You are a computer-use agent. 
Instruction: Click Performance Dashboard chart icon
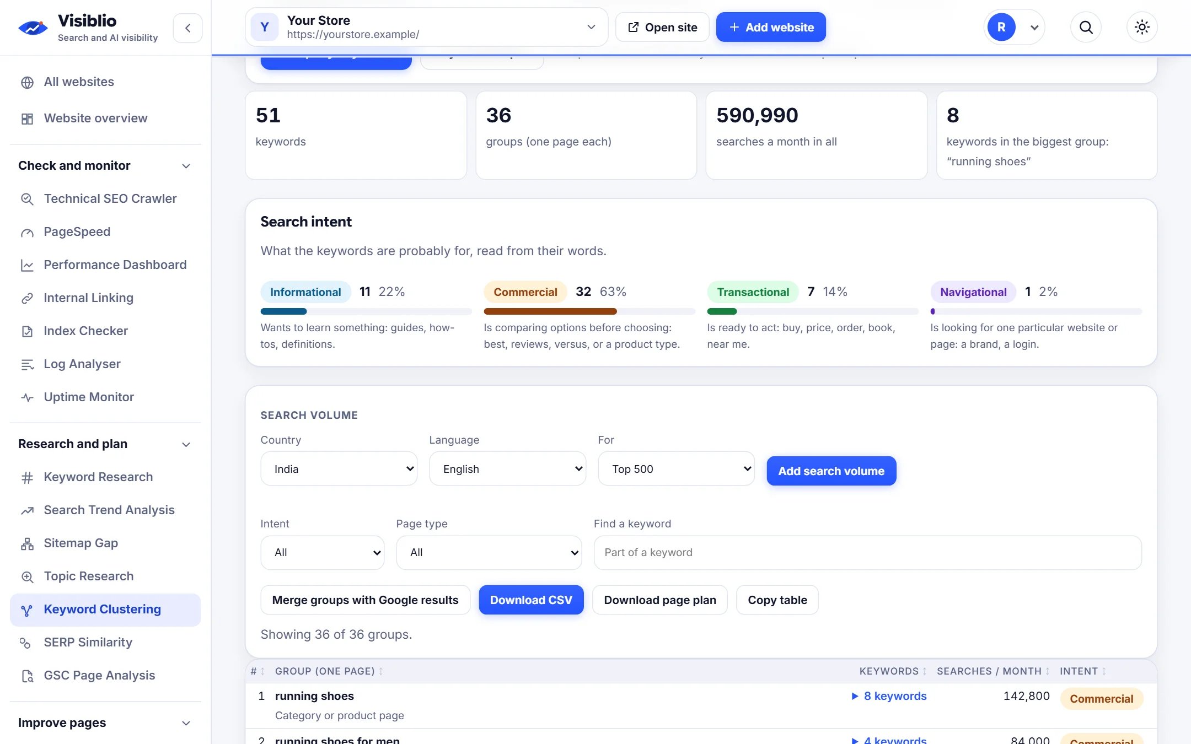(x=27, y=265)
